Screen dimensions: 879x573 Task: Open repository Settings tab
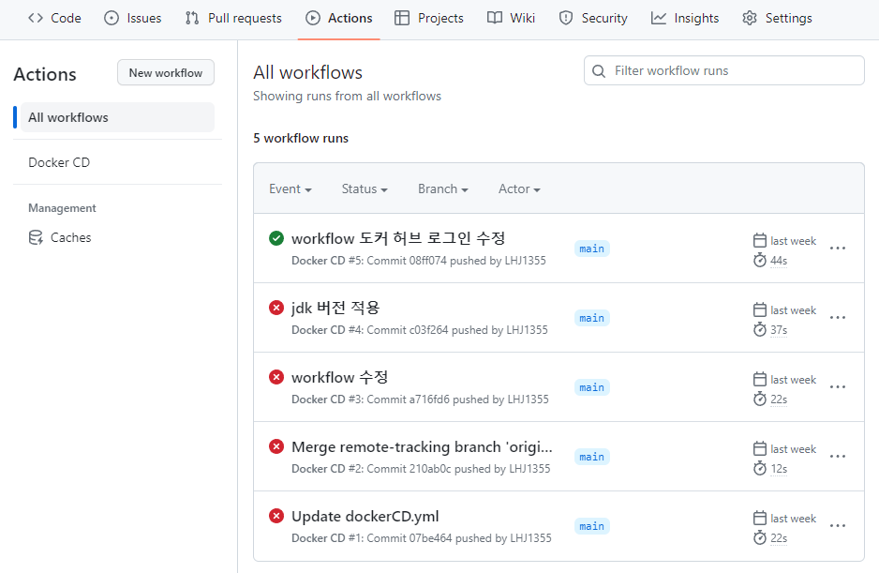tap(777, 18)
